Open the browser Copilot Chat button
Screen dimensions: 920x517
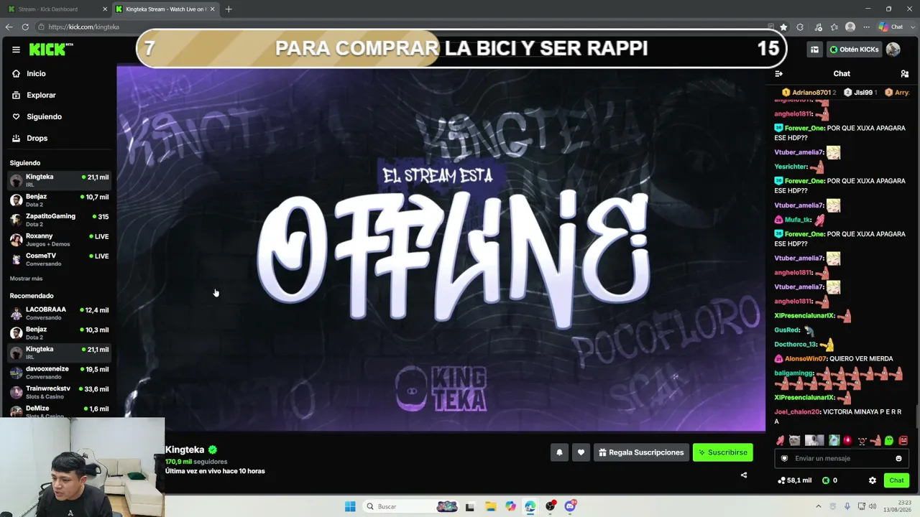coord(891,27)
